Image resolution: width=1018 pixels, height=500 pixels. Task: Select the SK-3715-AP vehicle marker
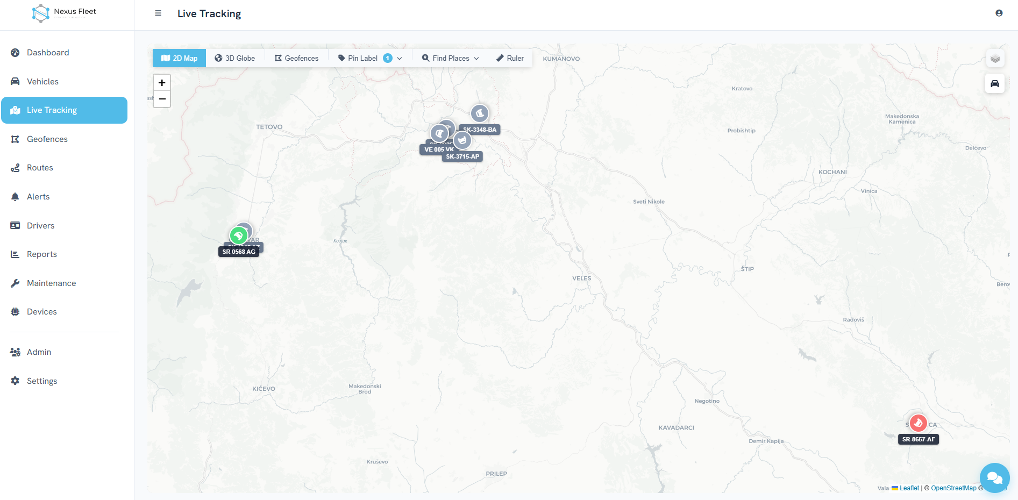462,140
